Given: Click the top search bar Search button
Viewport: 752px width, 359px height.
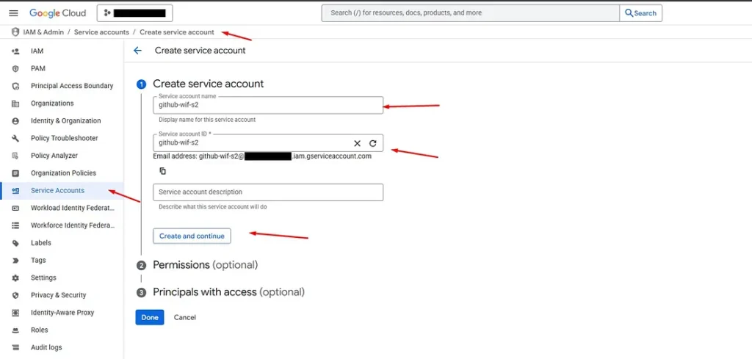Looking at the screenshot, I should [x=640, y=13].
